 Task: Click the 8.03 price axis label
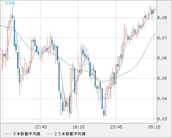(162, 119)
